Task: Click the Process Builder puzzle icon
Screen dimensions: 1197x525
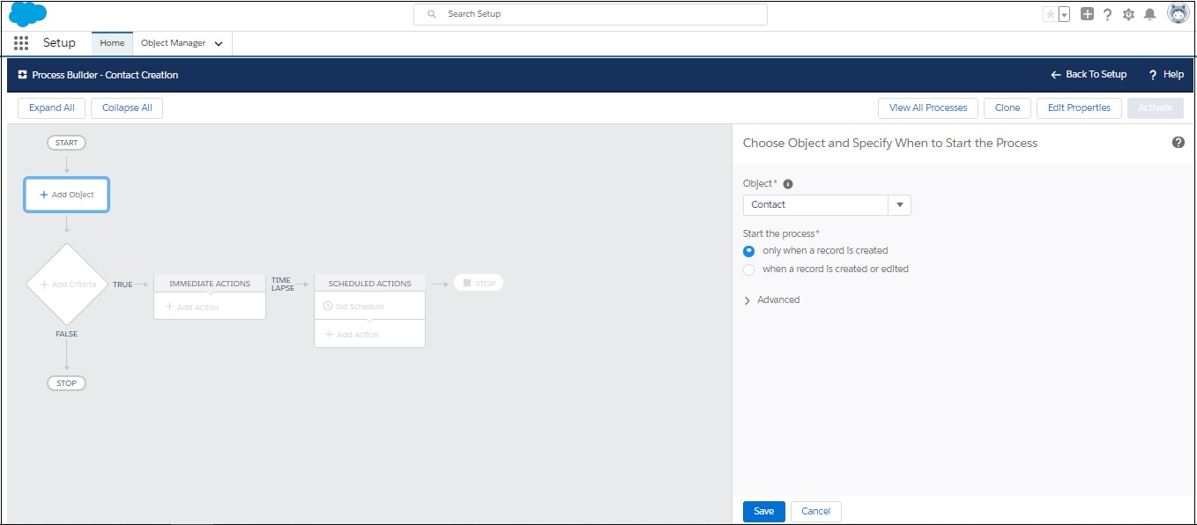Action: pyautogui.click(x=22, y=75)
